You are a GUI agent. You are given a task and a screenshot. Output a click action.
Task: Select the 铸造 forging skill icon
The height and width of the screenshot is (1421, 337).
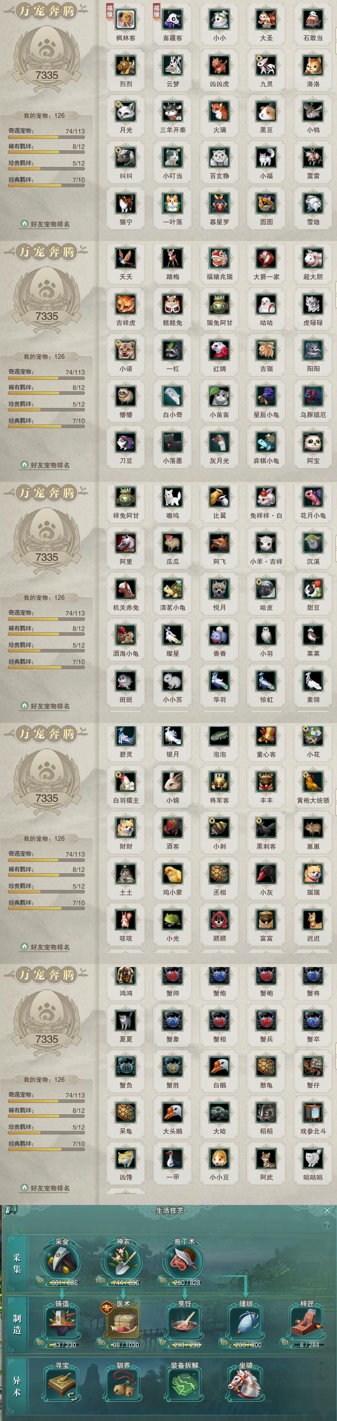pos(62,1324)
